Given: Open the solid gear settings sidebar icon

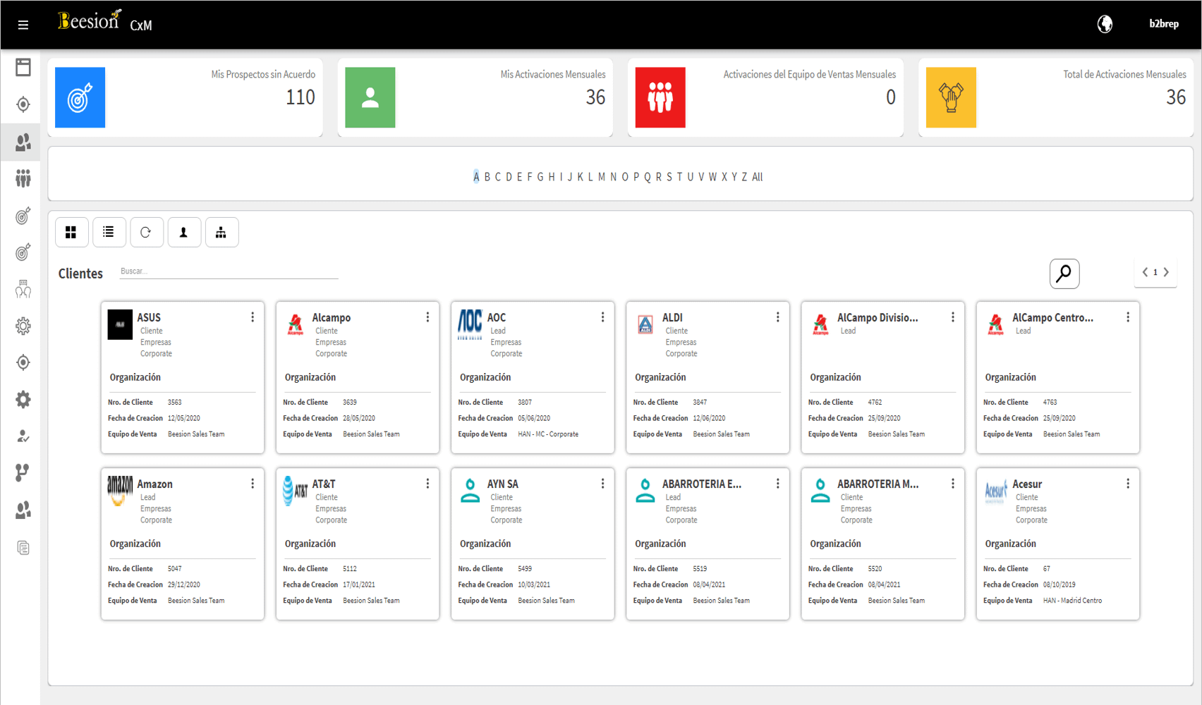Looking at the screenshot, I should pyautogui.click(x=23, y=400).
